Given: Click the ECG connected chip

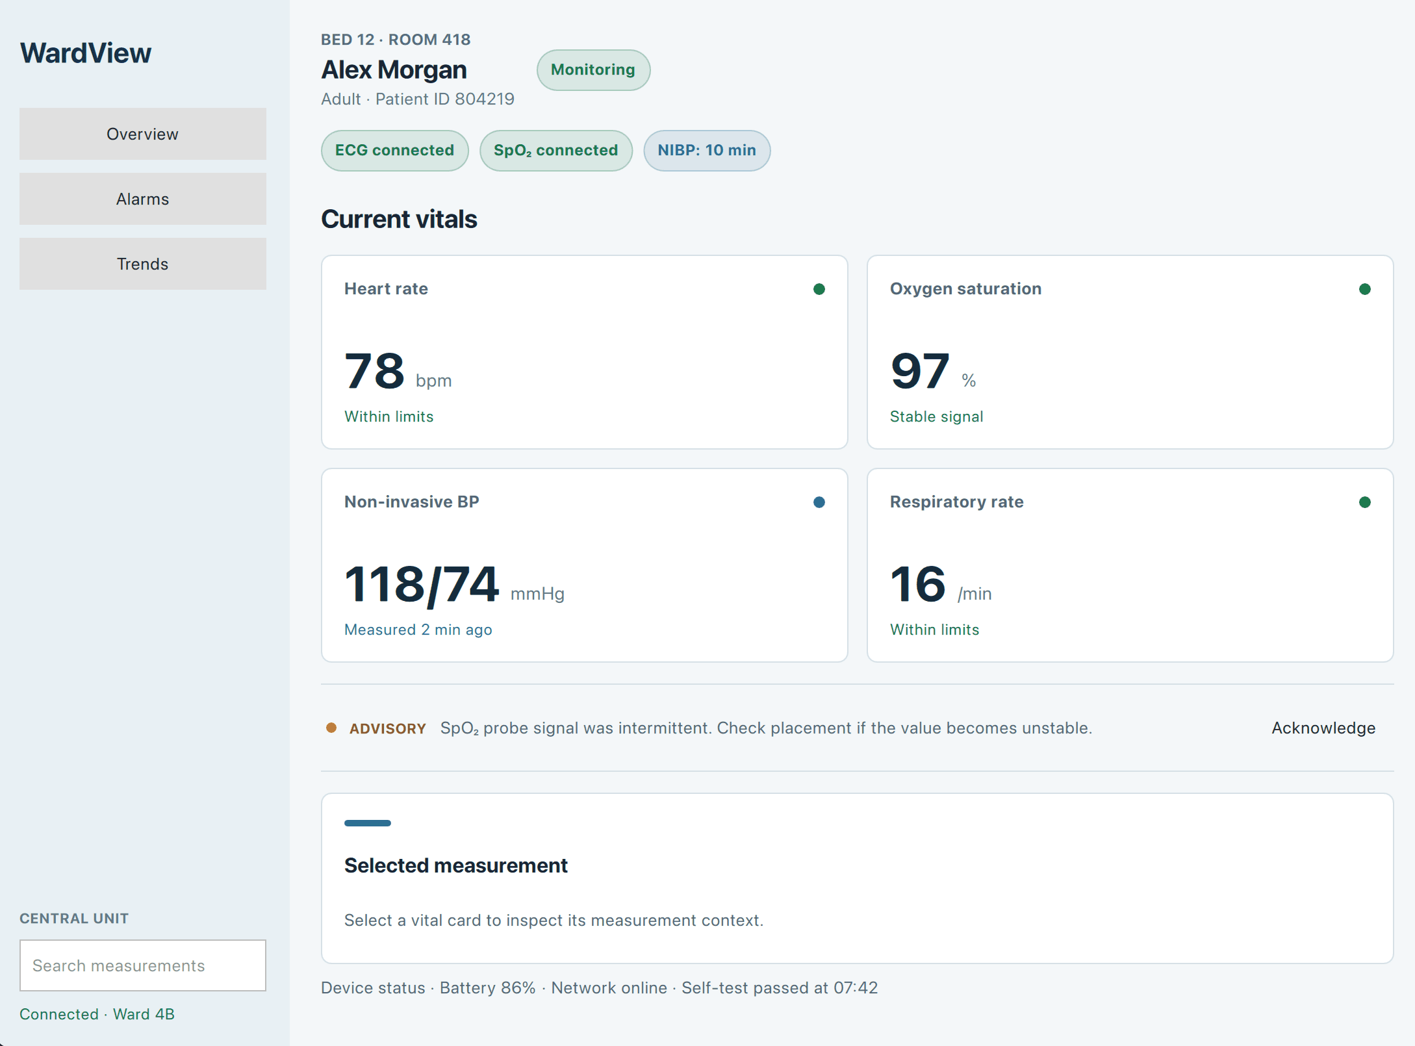Looking at the screenshot, I should coord(394,150).
